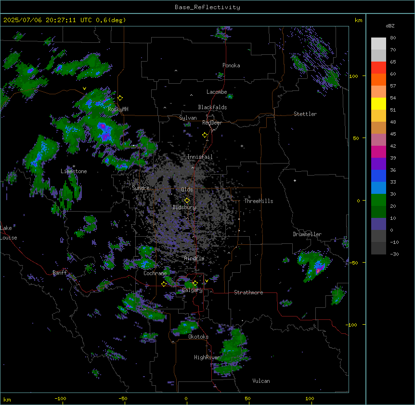This screenshot has width=415, height=405.
Task: Select the white plus marker north of Drumheller
Action: [295, 180]
